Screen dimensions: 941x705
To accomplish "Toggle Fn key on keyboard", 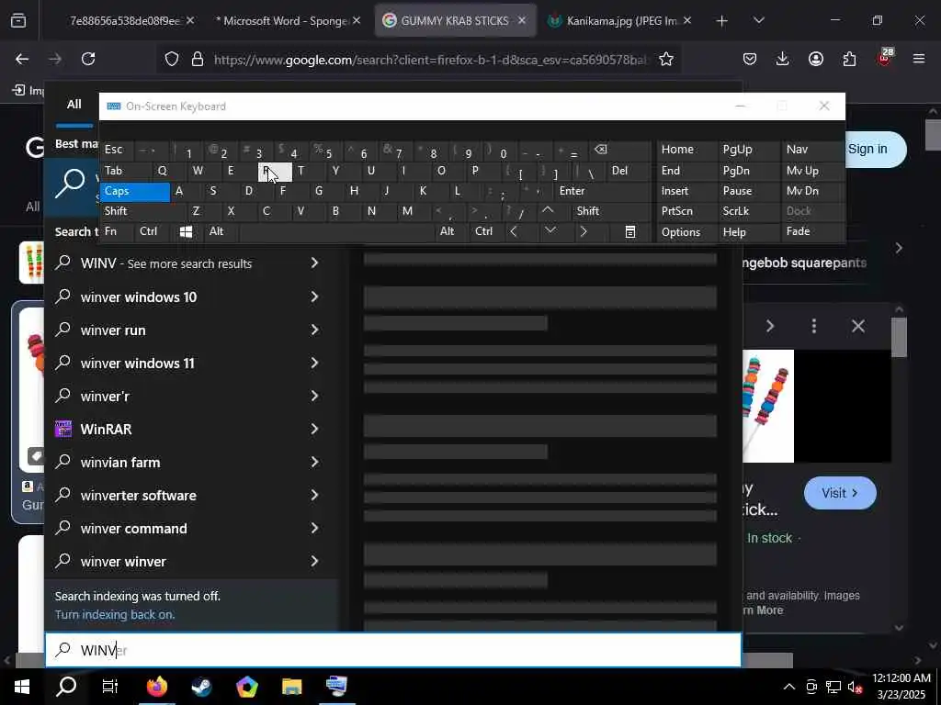I will pos(117,232).
